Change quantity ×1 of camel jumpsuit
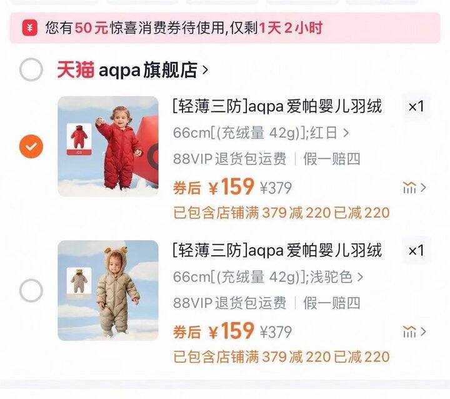Screen dimensions: 450x399 [x=416, y=251]
